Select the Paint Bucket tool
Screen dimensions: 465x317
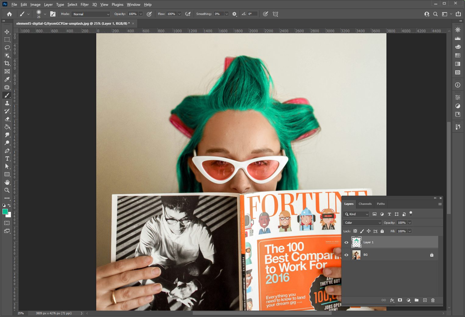[7, 127]
